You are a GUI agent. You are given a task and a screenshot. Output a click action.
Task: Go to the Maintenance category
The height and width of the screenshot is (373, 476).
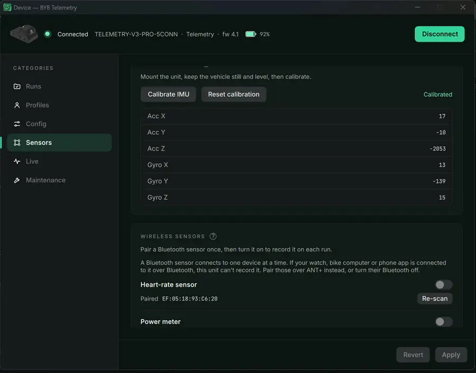pos(59,180)
